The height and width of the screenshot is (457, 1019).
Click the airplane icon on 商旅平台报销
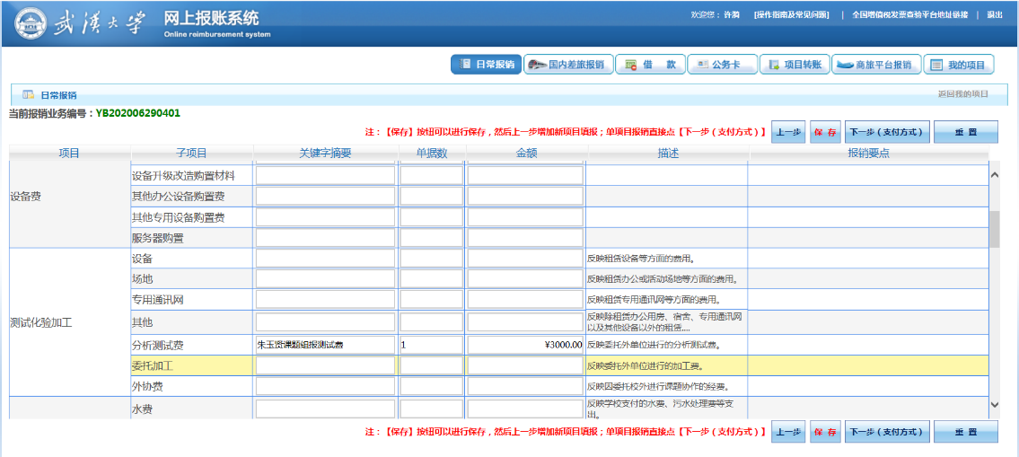844,65
